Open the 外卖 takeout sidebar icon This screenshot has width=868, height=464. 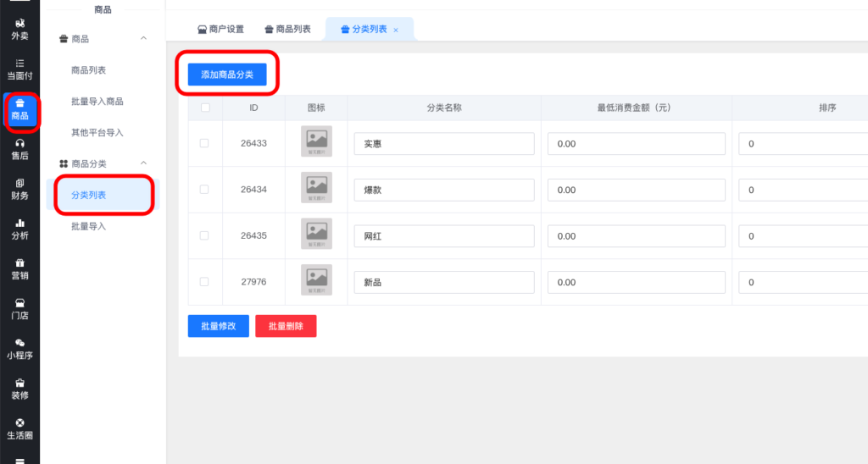coord(19,29)
